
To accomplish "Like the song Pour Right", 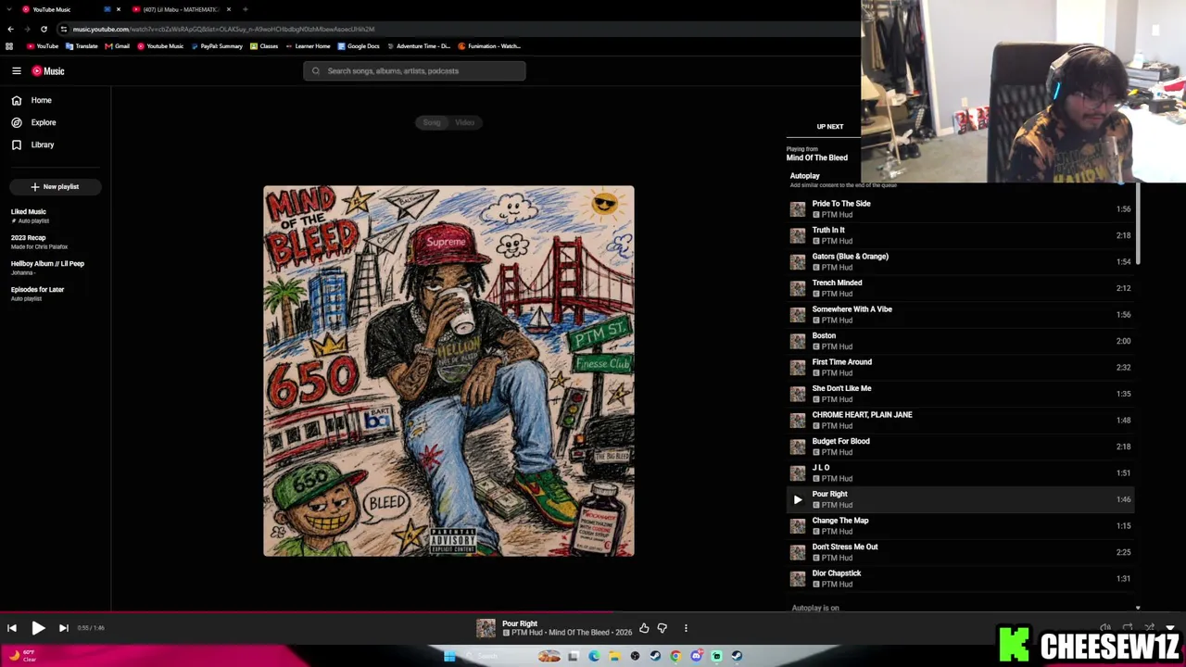I will (644, 628).
